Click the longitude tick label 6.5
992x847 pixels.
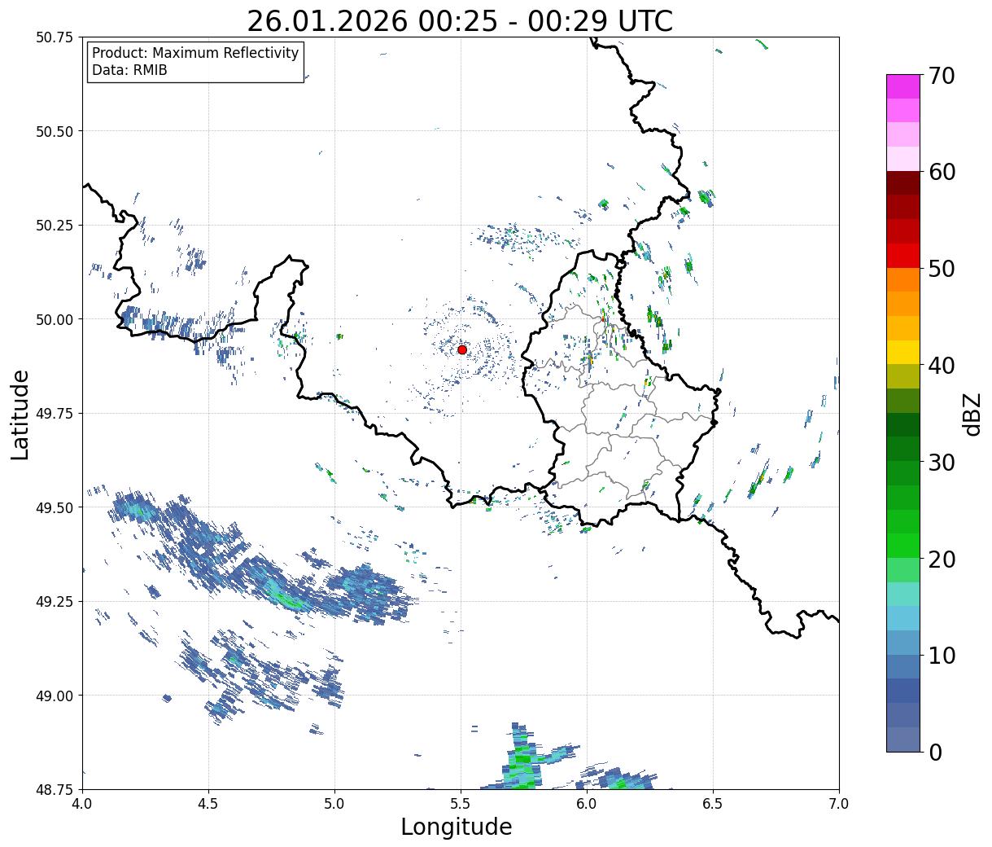(x=713, y=804)
